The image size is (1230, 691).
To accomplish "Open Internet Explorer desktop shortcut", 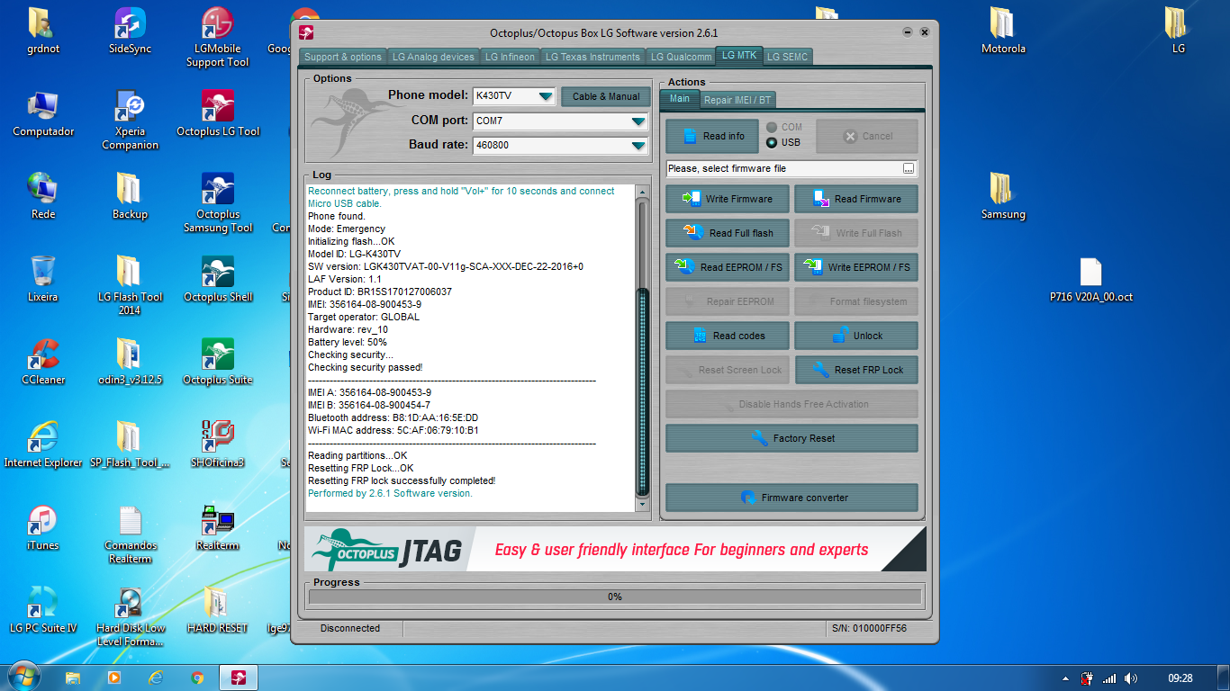I will click(x=43, y=445).
